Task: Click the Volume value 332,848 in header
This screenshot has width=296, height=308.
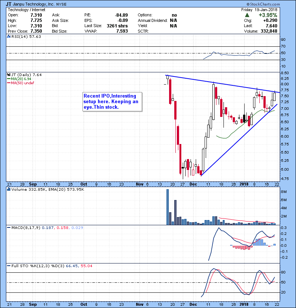Action: [269, 31]
